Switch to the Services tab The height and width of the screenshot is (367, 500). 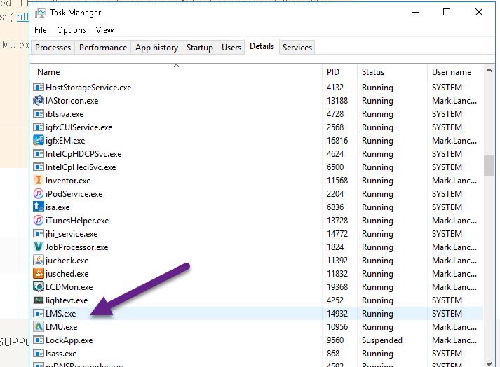[x=297, y=48]
